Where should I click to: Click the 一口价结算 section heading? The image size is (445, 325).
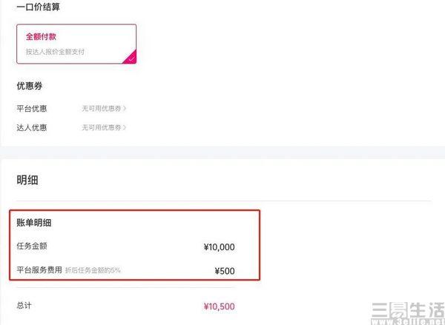click(39, 7)
